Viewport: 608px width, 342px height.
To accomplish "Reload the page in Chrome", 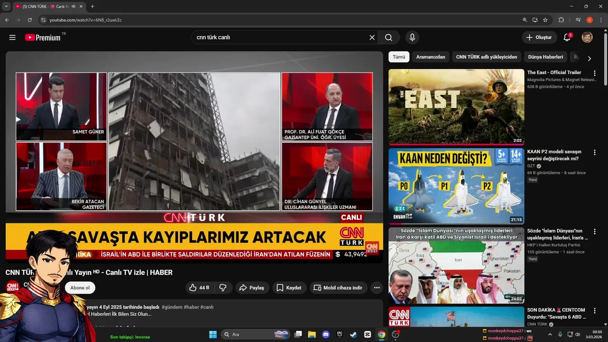I will 29,20.
